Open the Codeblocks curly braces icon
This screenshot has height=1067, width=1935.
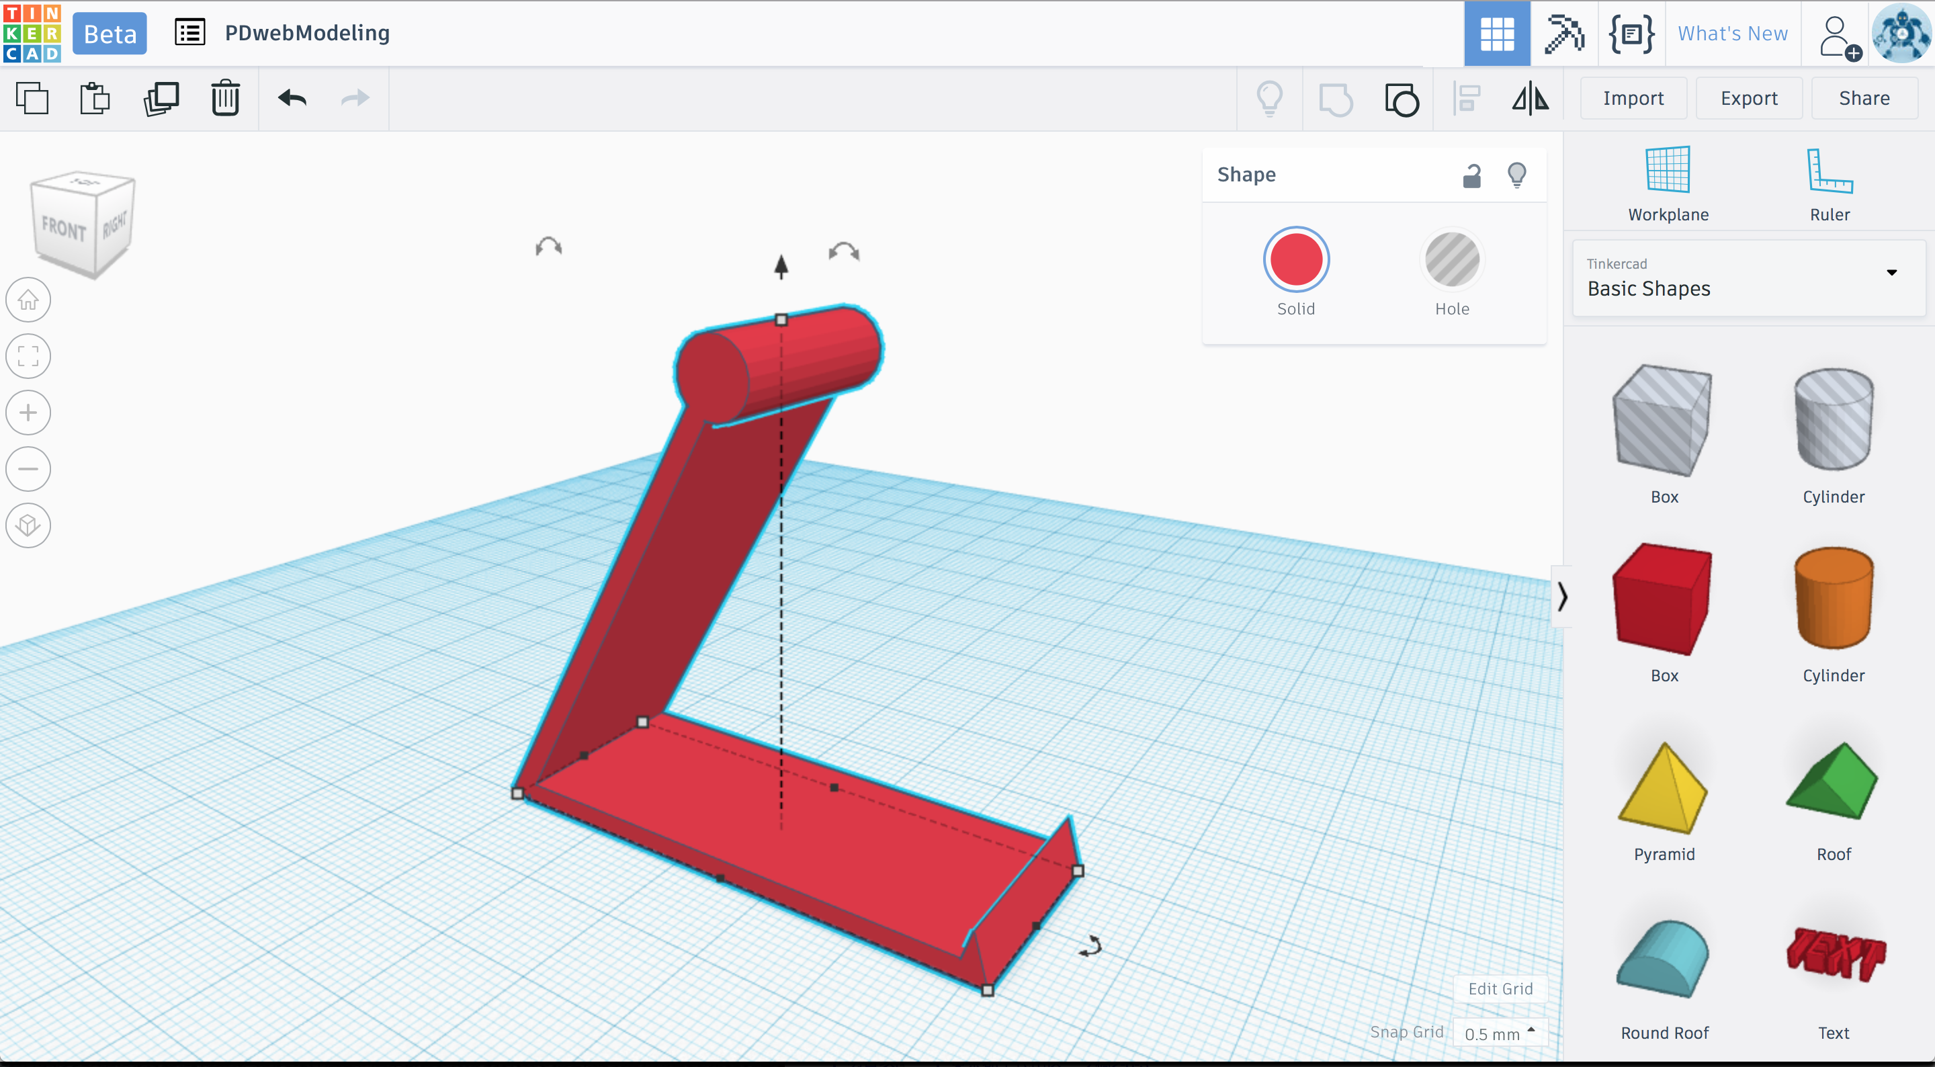click(1631, 34)
